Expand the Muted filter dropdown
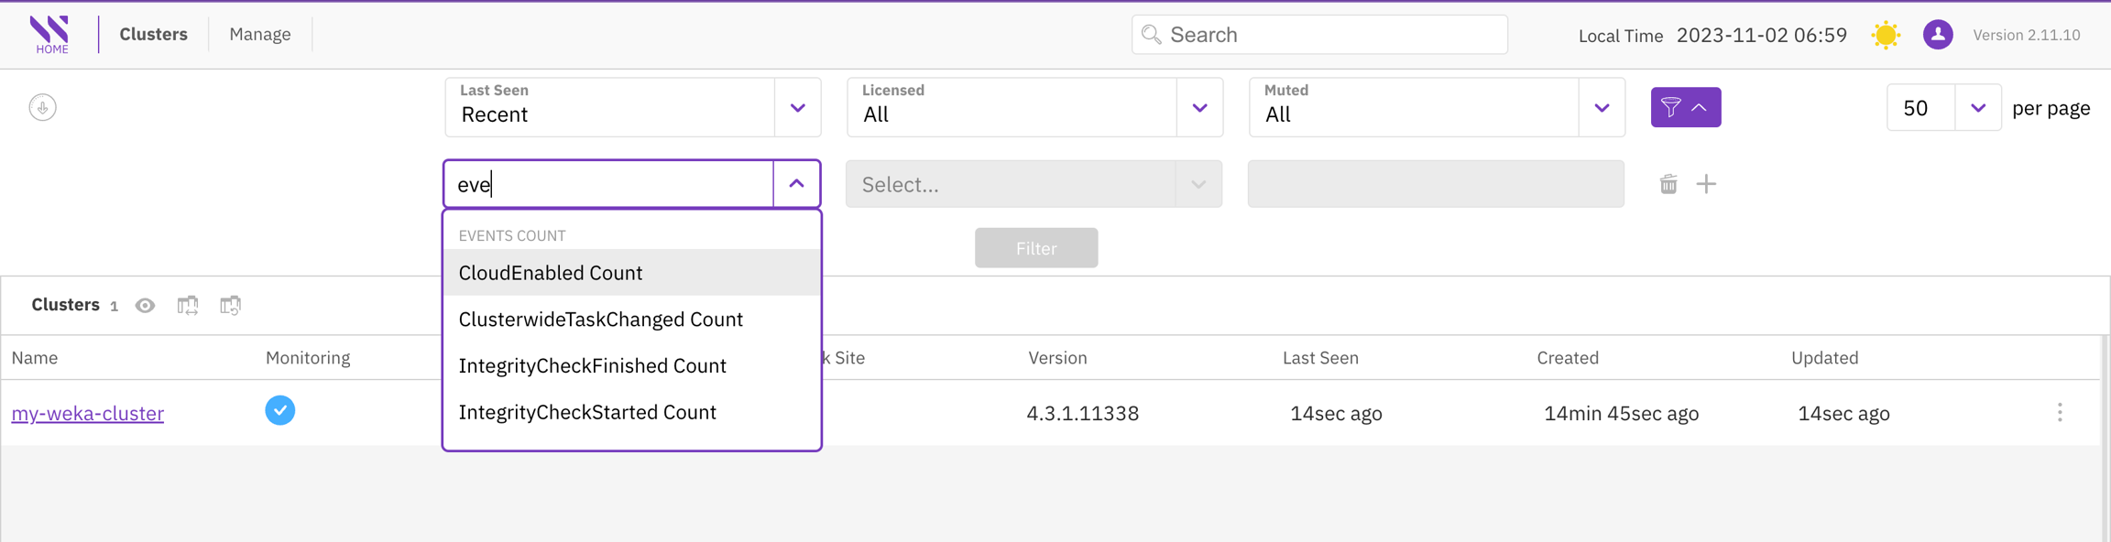The height and width of the screenshot is (542, 2111). coord(1601,108)
